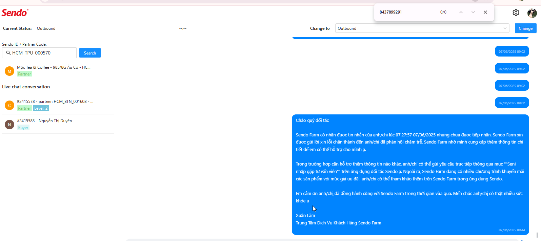
Task: Click the Sendo logo
Action: (x=15, y=13)
